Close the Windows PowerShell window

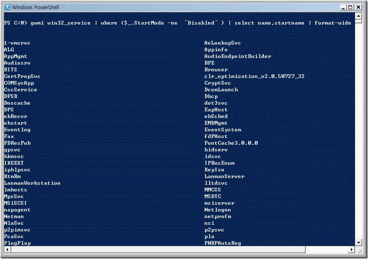click(358, 7)
